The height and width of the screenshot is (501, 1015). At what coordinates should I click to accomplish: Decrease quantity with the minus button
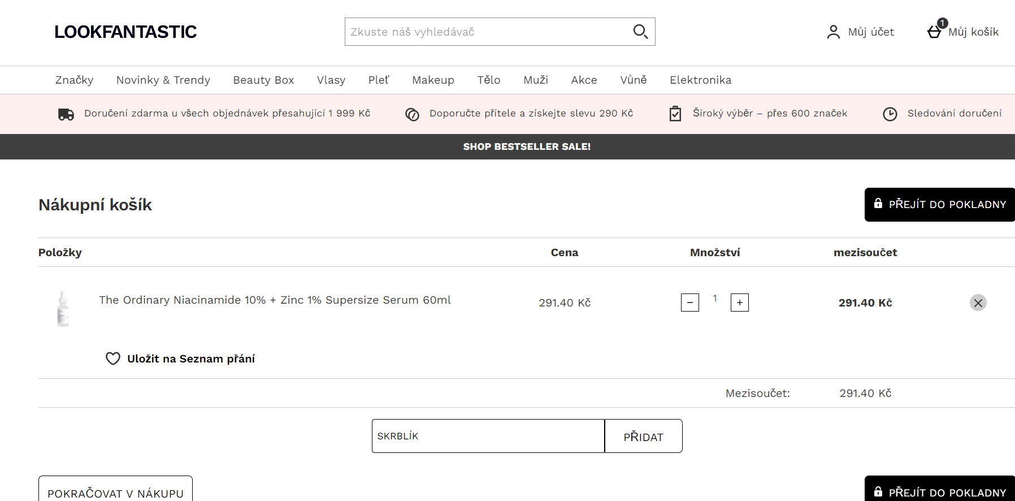pos(690,303)
